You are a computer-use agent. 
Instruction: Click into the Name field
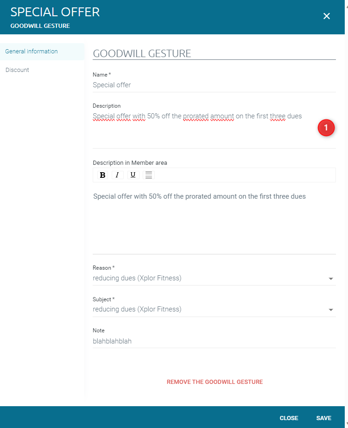tap(214, 85)
